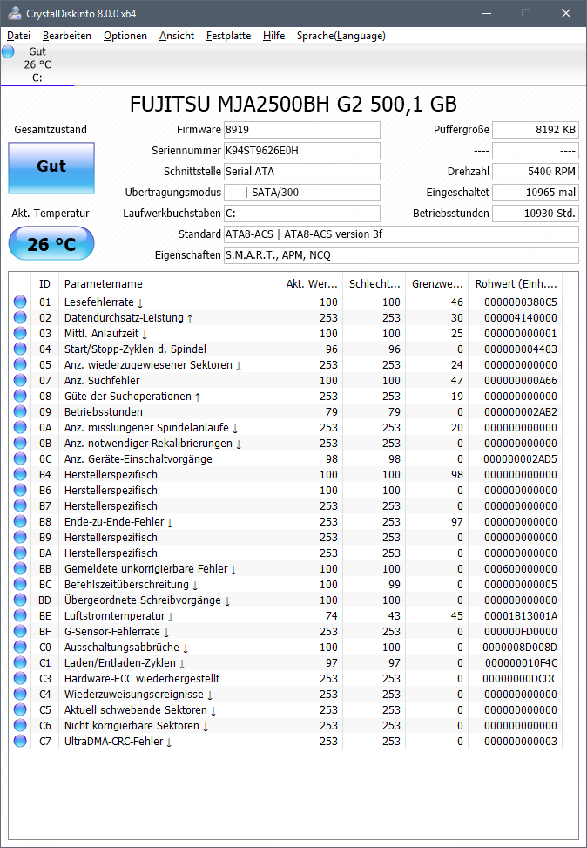
Task: Select the C: drive tab with Gut status
Action: point(37,64)
